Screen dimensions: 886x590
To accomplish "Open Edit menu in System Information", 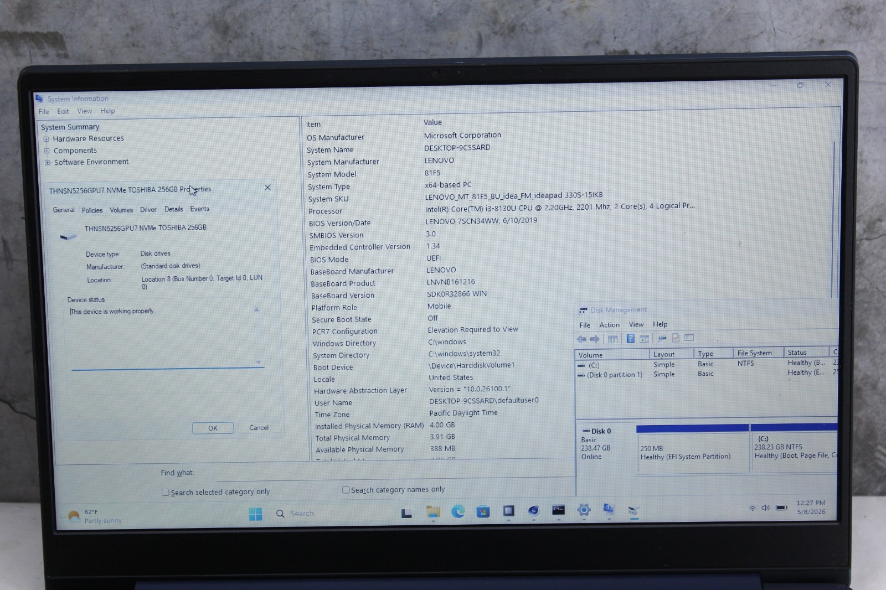I will coord(63,111).
